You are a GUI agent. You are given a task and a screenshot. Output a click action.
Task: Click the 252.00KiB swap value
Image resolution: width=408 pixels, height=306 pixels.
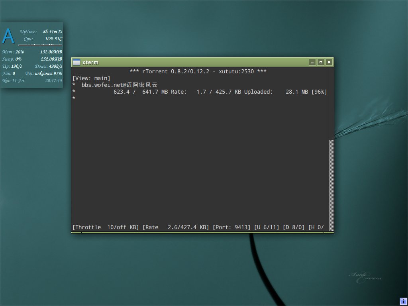(x=51, y=59)
